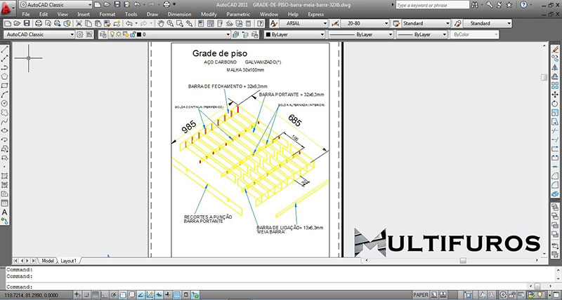Switch to the Model tab
The width and height of the screenshot is (562, 300).
(x=48, y=260)
